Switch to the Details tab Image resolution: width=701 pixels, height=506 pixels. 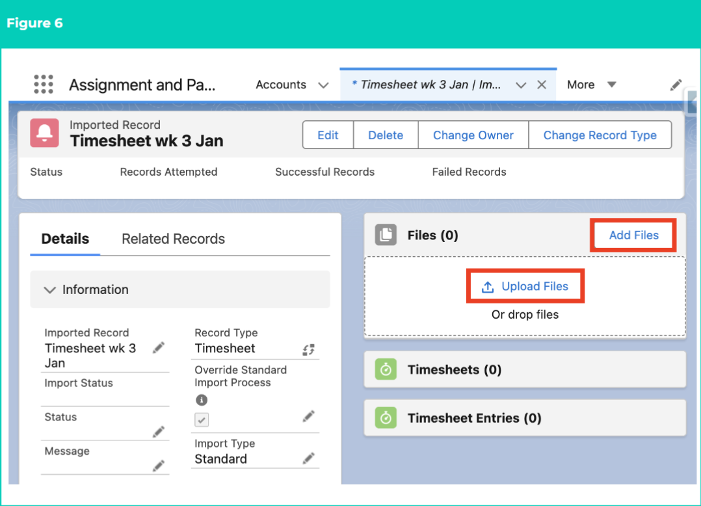point(65,239)
